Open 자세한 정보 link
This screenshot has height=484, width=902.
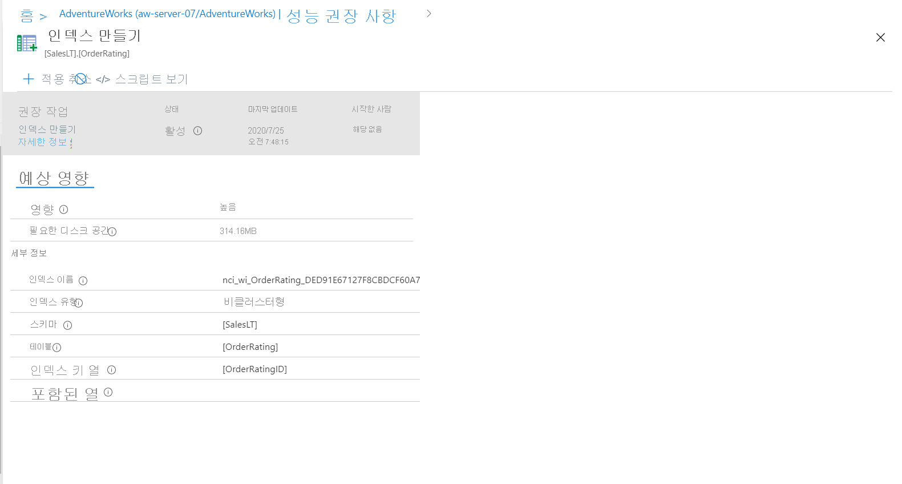pyautogui.click(x=42, y=142)
